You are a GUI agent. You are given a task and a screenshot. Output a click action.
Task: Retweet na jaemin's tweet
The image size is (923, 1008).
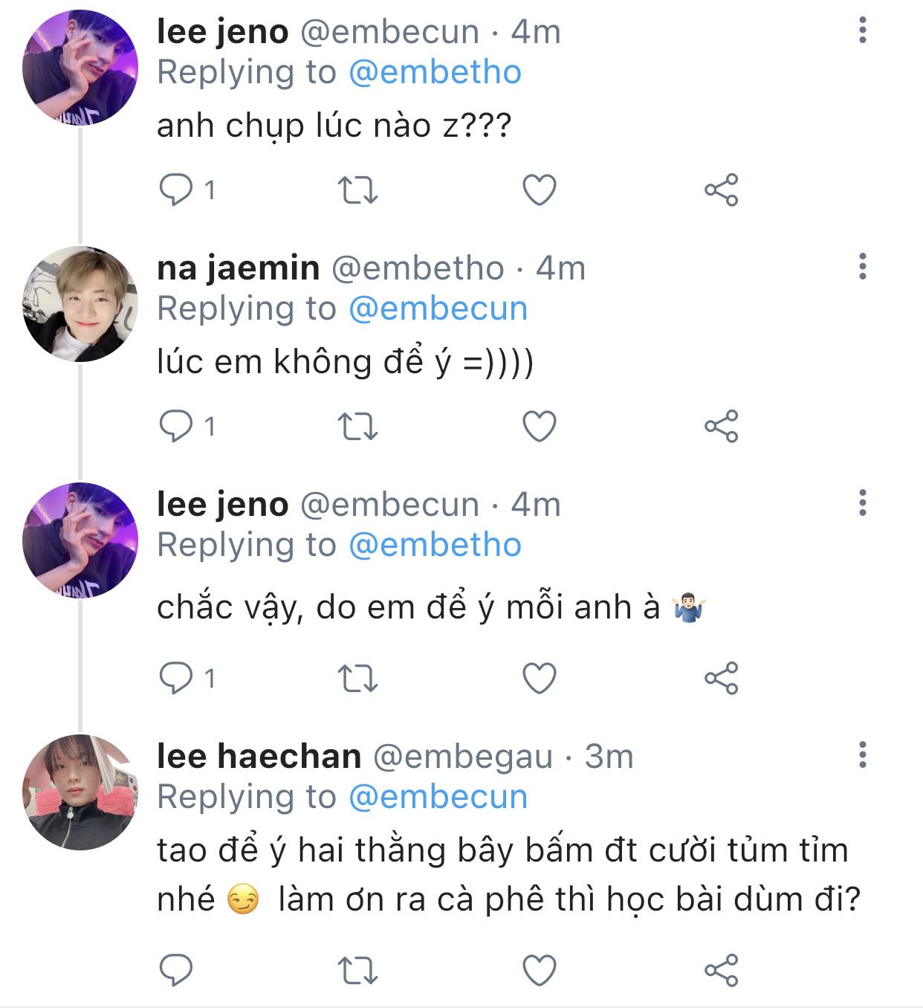coord(357,427)
